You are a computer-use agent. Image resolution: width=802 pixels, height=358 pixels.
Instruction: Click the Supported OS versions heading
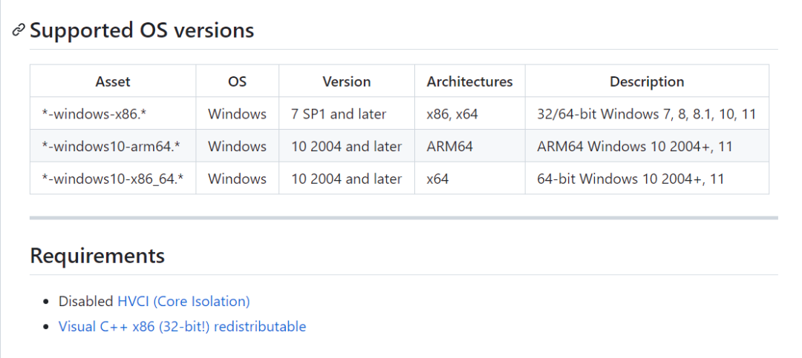coord(142,30)
